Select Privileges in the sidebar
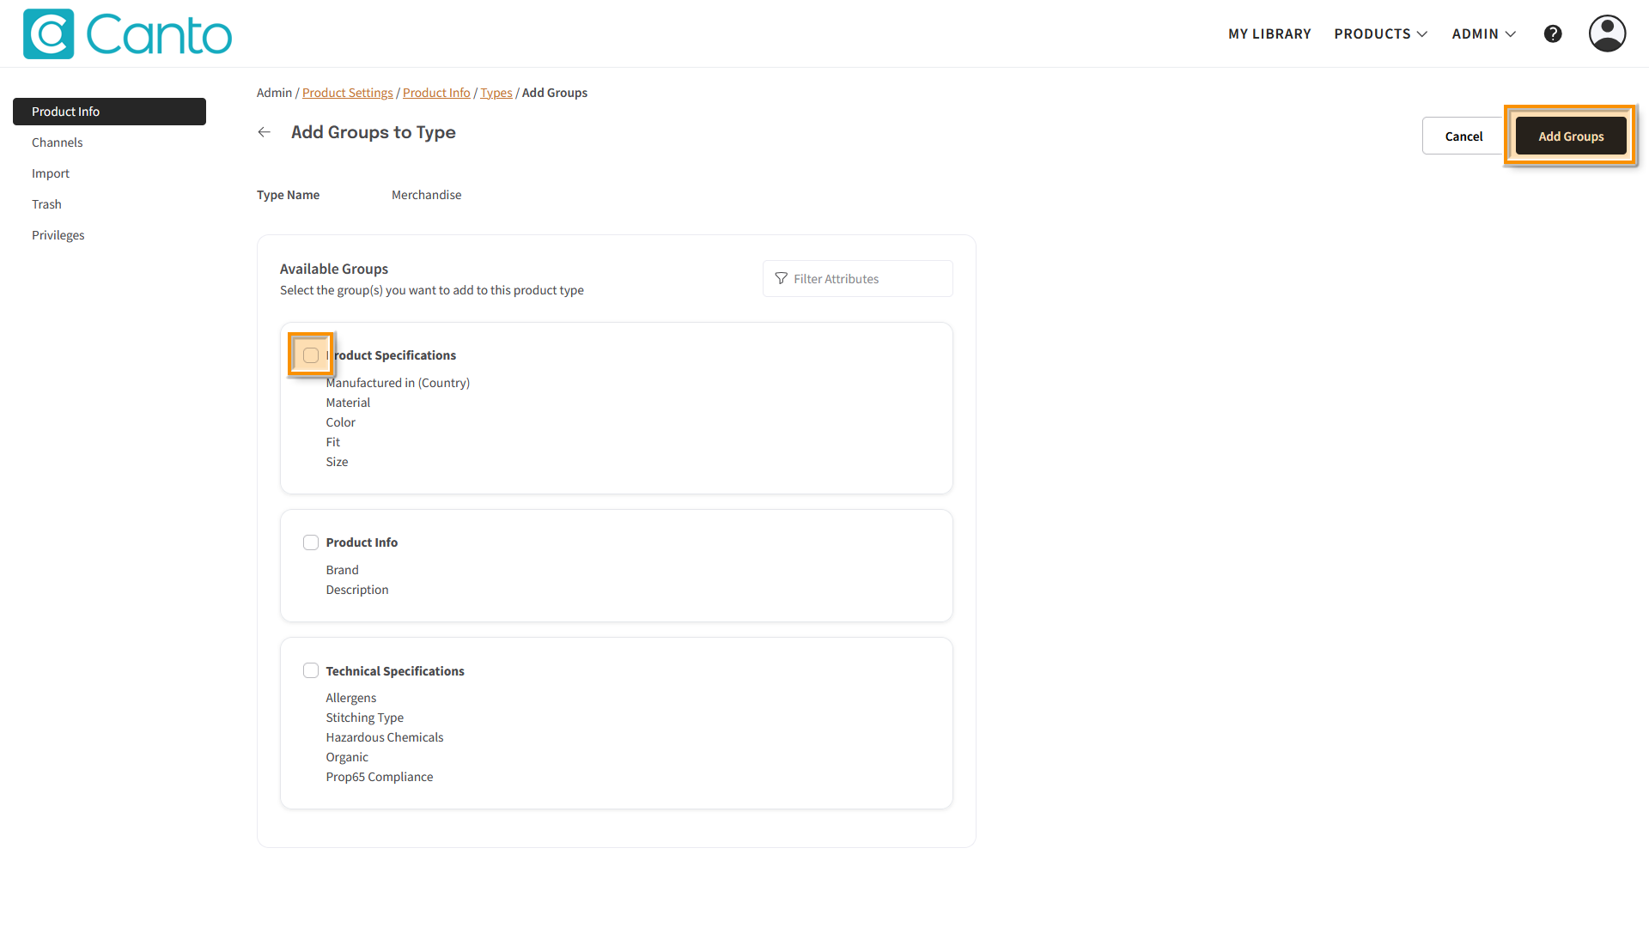Screen dimensions: 1649x927 [x=58, y=235]
